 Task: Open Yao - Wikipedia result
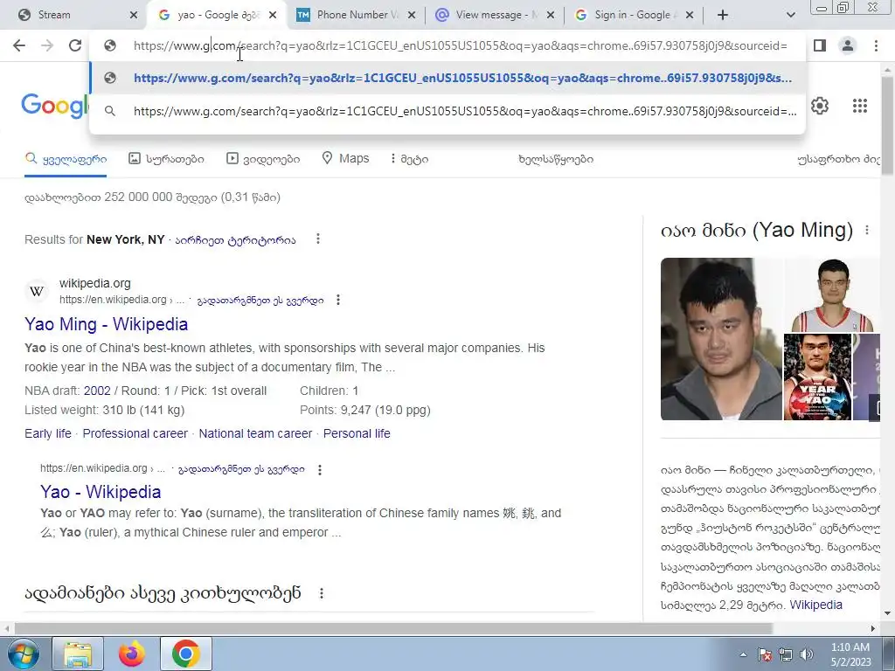(x=101, y=492)
